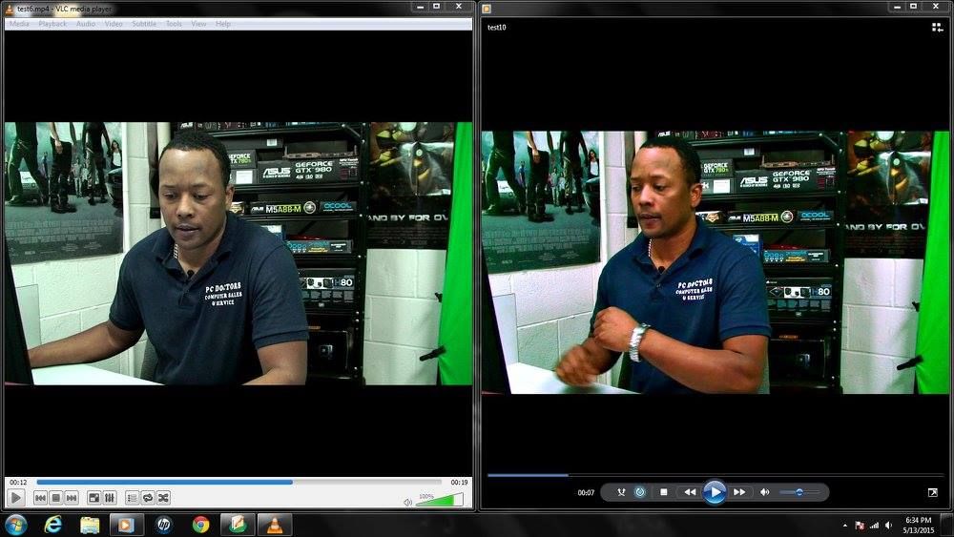
Task: Toggle VLC fullscreen video mode
Action: (x=93, y=498)
